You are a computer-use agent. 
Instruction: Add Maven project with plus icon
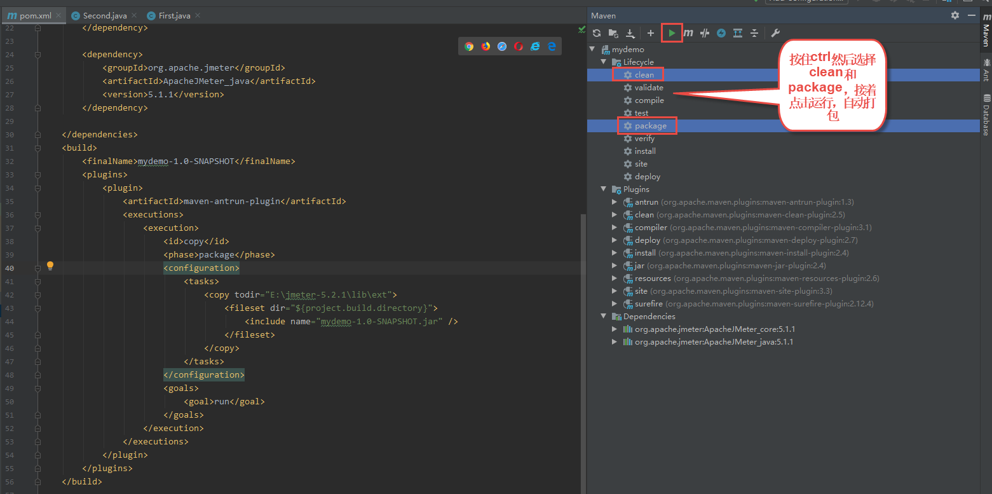tap(651, 33)
